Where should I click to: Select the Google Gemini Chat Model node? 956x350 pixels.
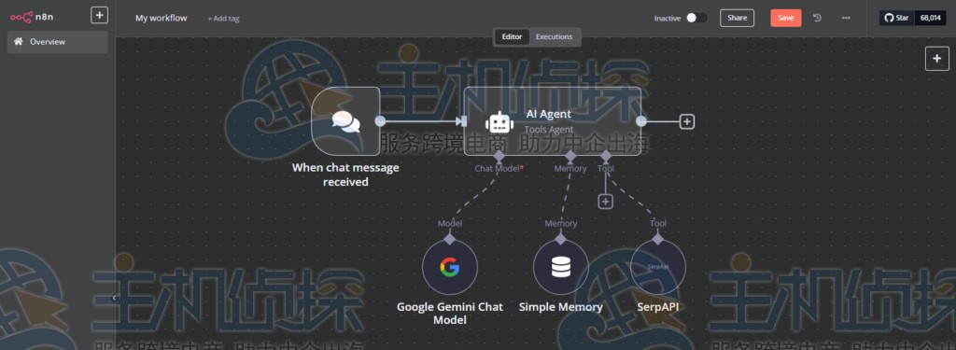pos(449,267)
